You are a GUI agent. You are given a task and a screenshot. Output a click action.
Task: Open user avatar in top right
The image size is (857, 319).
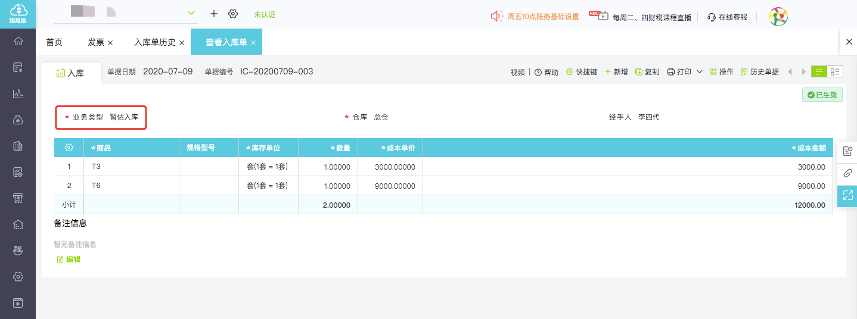(778, 17)
